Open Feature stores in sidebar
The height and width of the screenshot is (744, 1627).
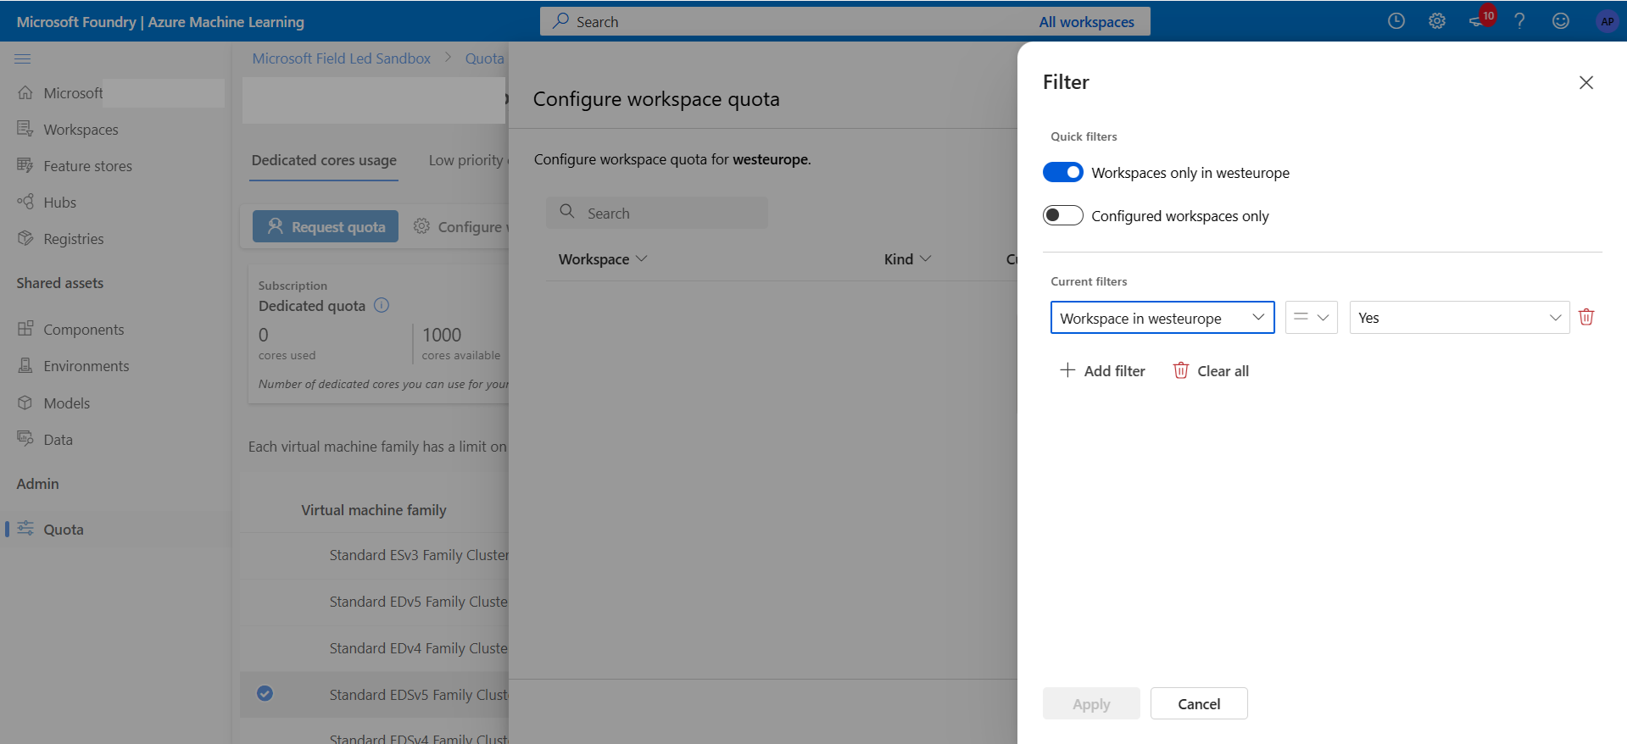(x=87, y=166)
